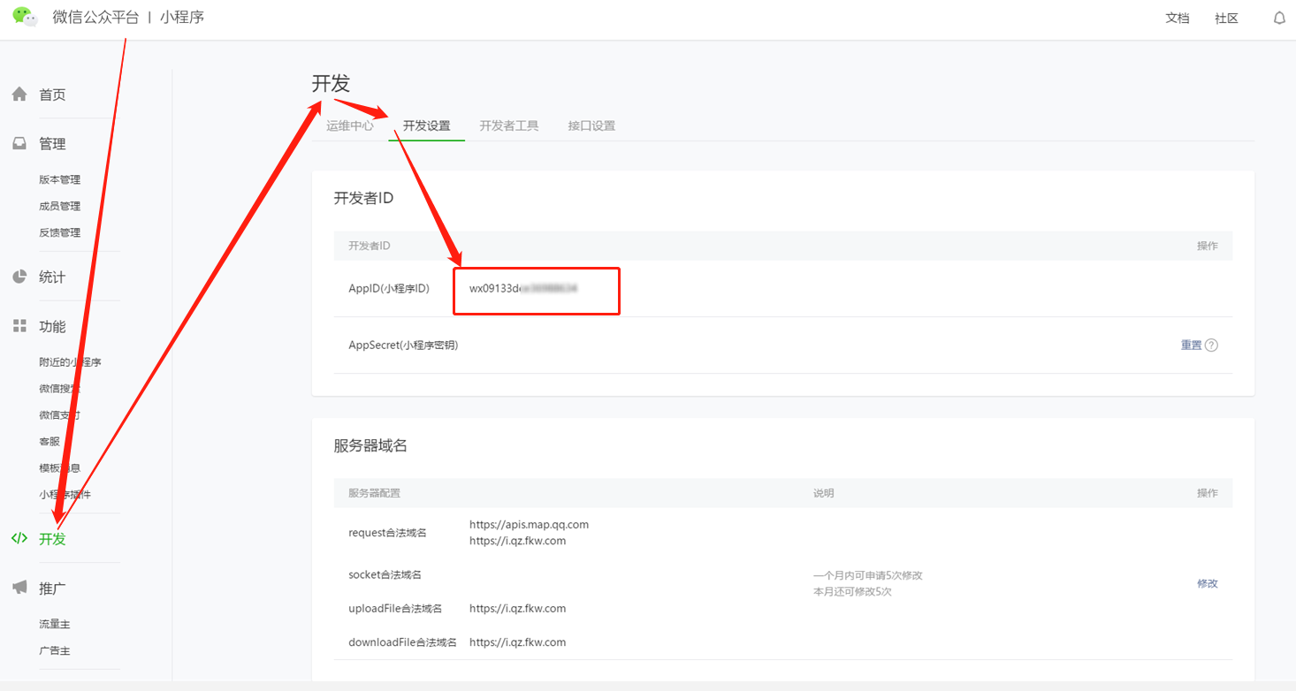Screen dimensions: 1296x691
Task: Click the 服务器配置 column header
Action: (x=374, y=493)
